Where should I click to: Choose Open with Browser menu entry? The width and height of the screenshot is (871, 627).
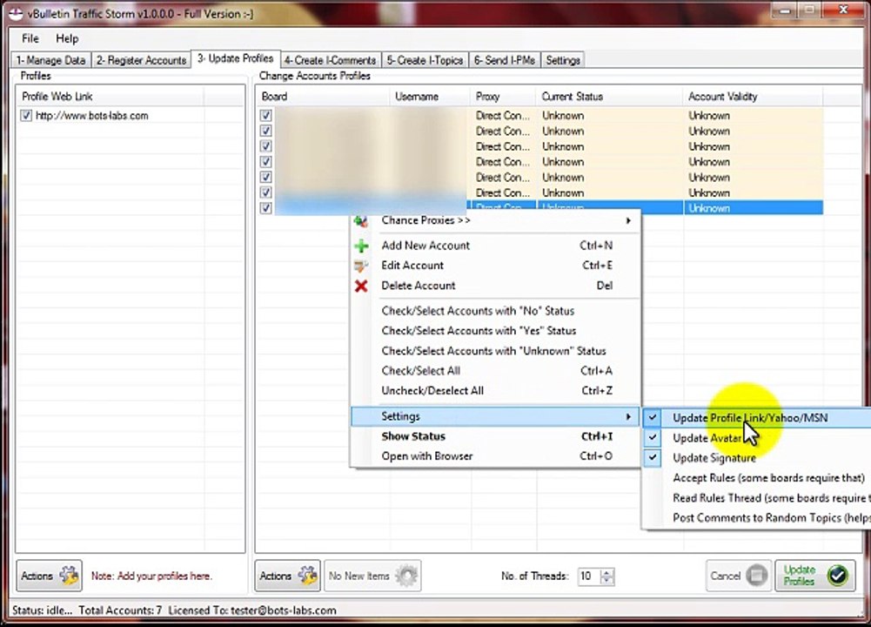click(x=495, y=456)
